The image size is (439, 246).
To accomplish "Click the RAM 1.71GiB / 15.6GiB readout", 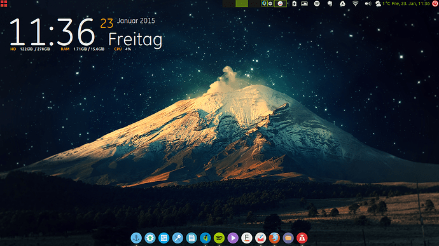I will click(83, 49).
